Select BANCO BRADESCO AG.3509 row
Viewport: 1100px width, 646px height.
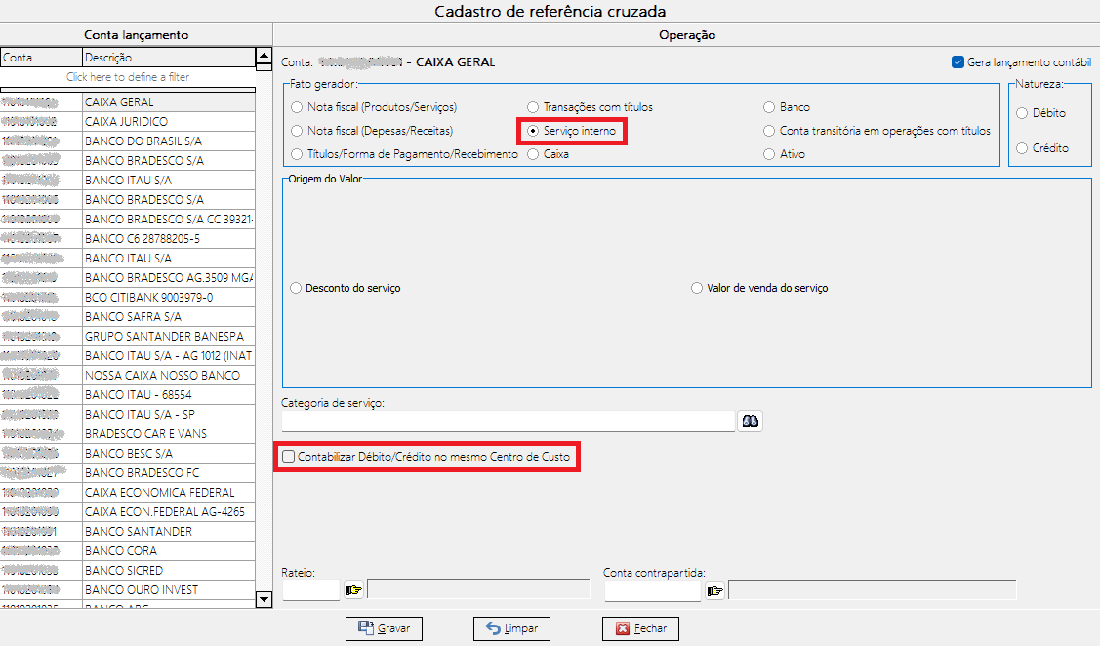128,278
